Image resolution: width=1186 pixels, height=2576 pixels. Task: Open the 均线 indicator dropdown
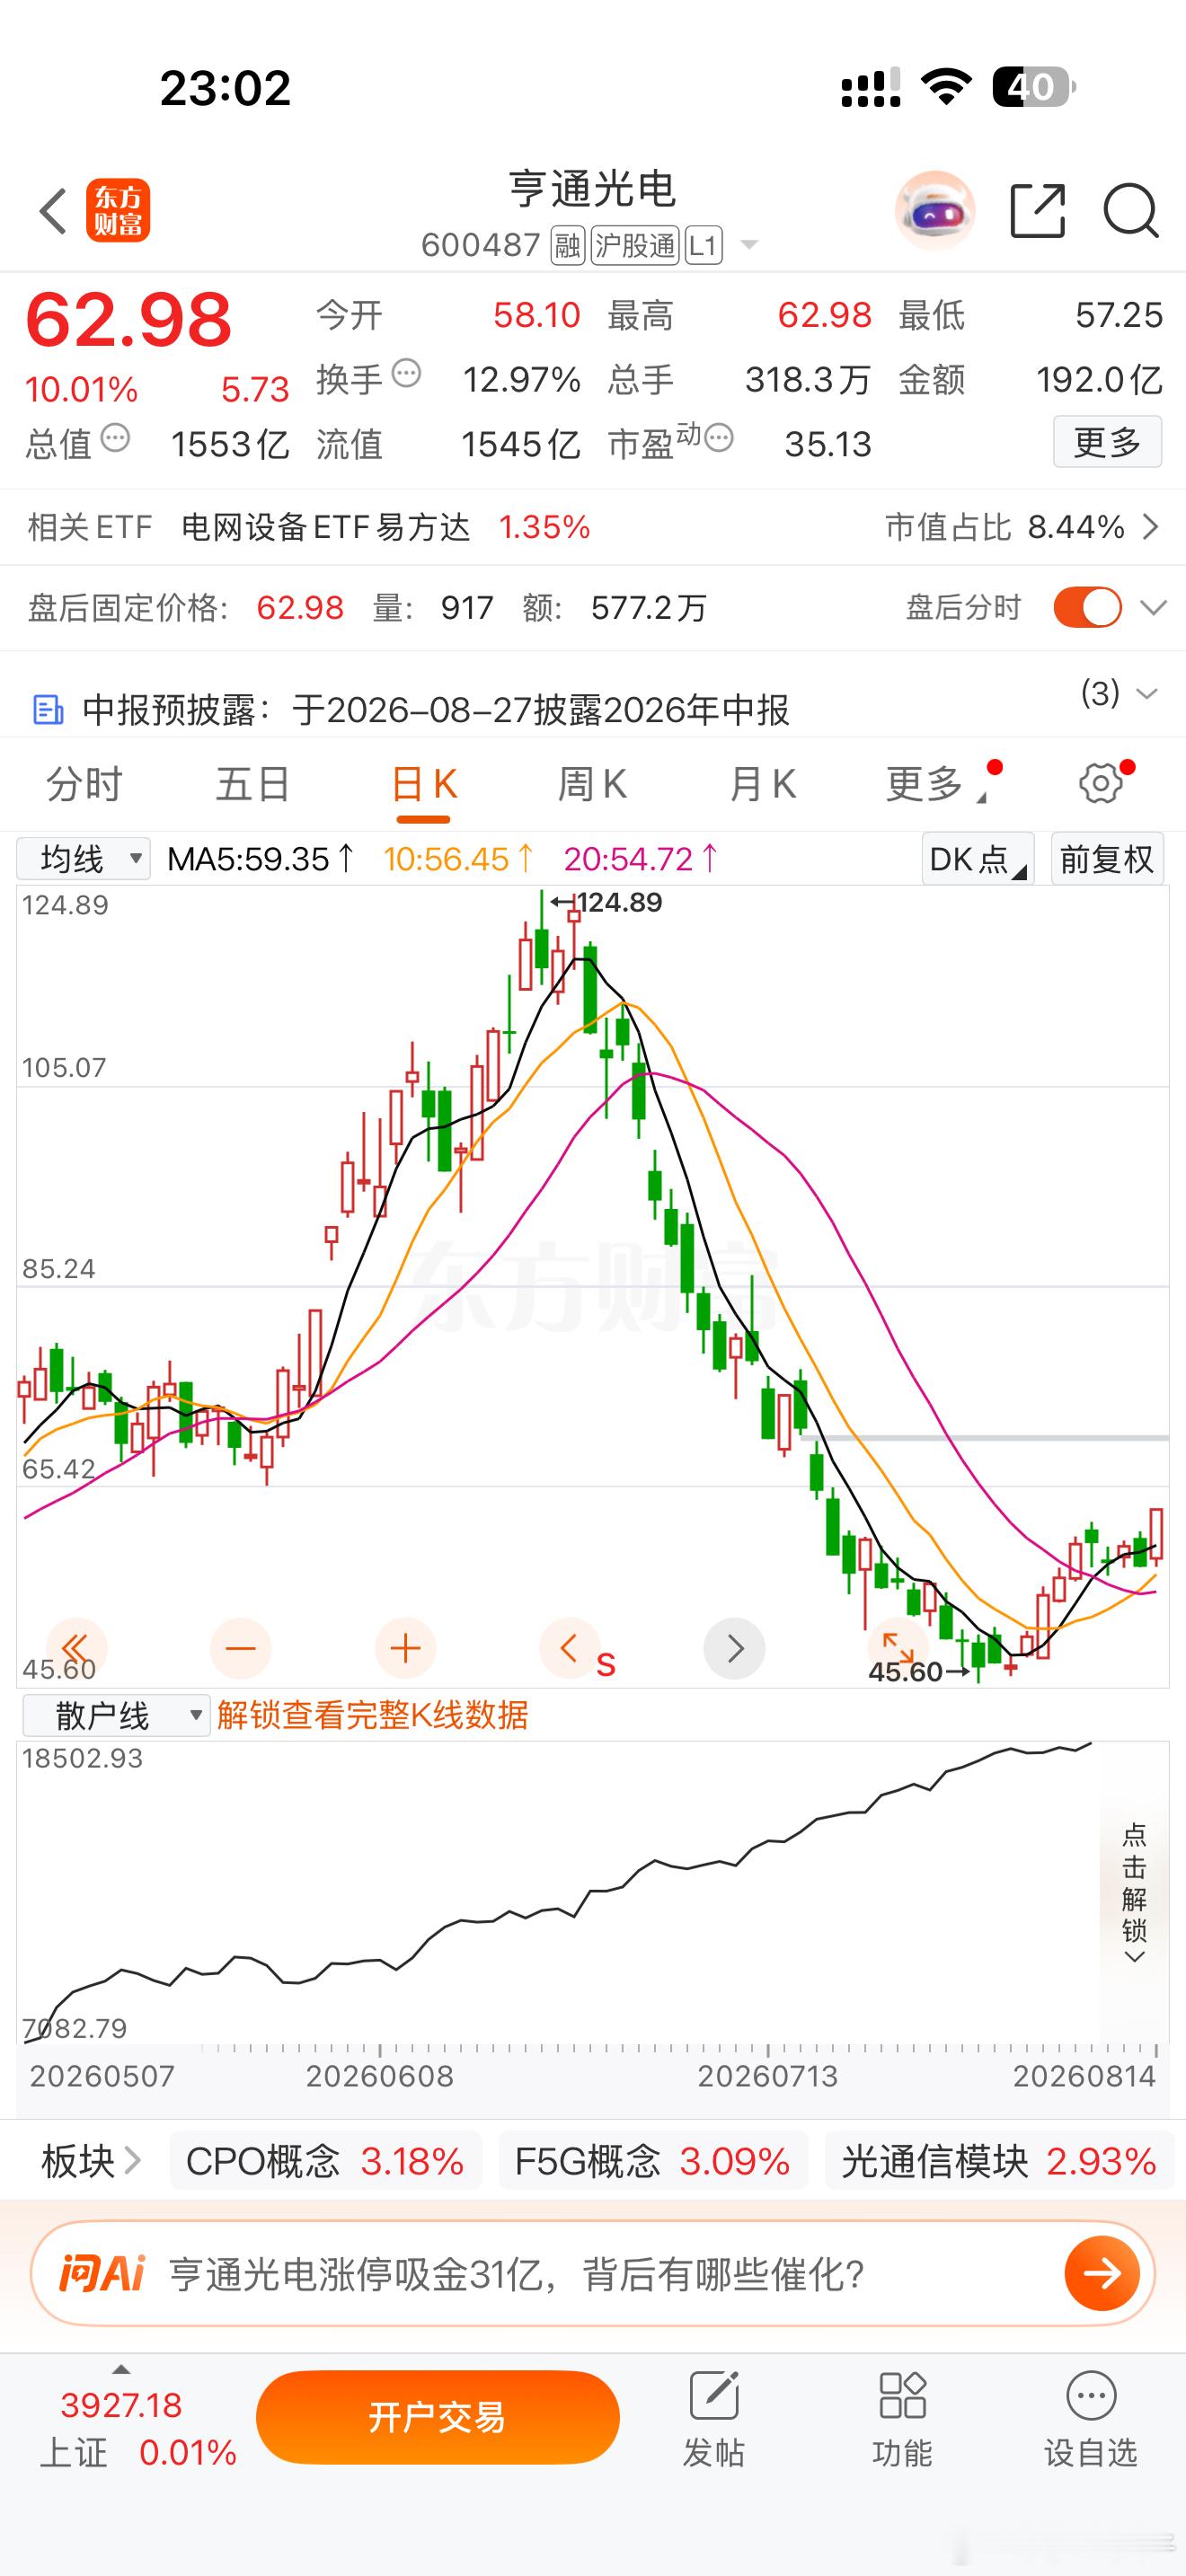click(x=84, y=859)
